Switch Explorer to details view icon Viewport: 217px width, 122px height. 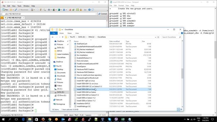tap(179, 109)
